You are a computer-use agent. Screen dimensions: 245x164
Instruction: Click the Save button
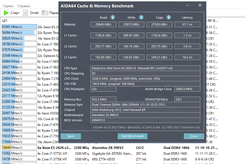point(71,136)
